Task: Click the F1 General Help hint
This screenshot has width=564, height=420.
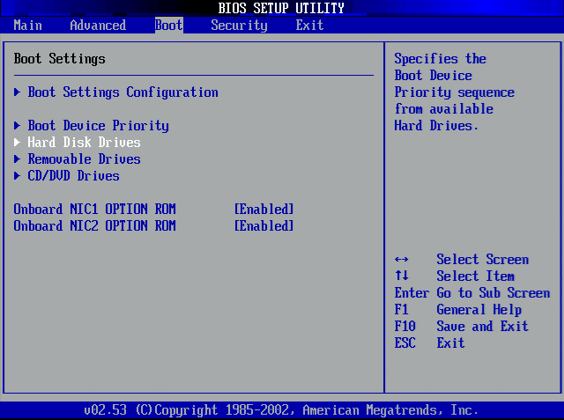Action: 458,310
